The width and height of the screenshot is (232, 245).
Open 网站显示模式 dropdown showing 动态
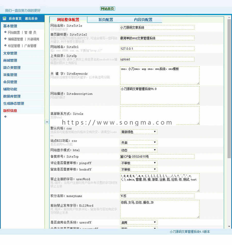139,150
